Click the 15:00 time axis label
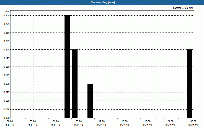Viewport: 204px width, 128px height. pyautogui.click(x=125, y=121)
